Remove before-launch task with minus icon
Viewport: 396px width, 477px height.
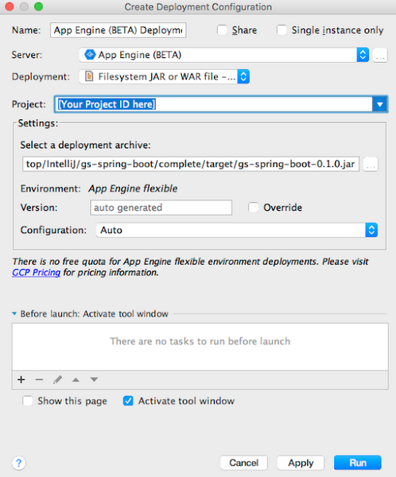point(39,380)
